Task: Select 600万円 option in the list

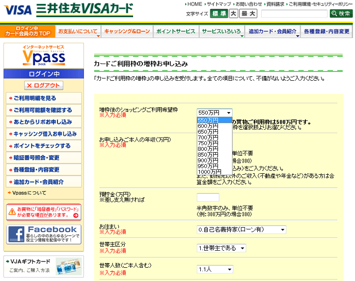Action: (215, 126)
